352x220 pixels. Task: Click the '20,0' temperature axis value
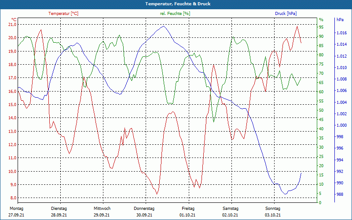coord(12,38)
